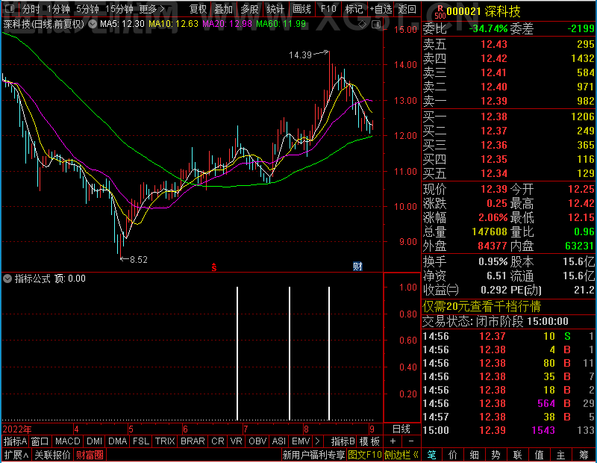Select the 势 trend tab
The width and height of the screenshot is (597, 463).
point(496,455)
